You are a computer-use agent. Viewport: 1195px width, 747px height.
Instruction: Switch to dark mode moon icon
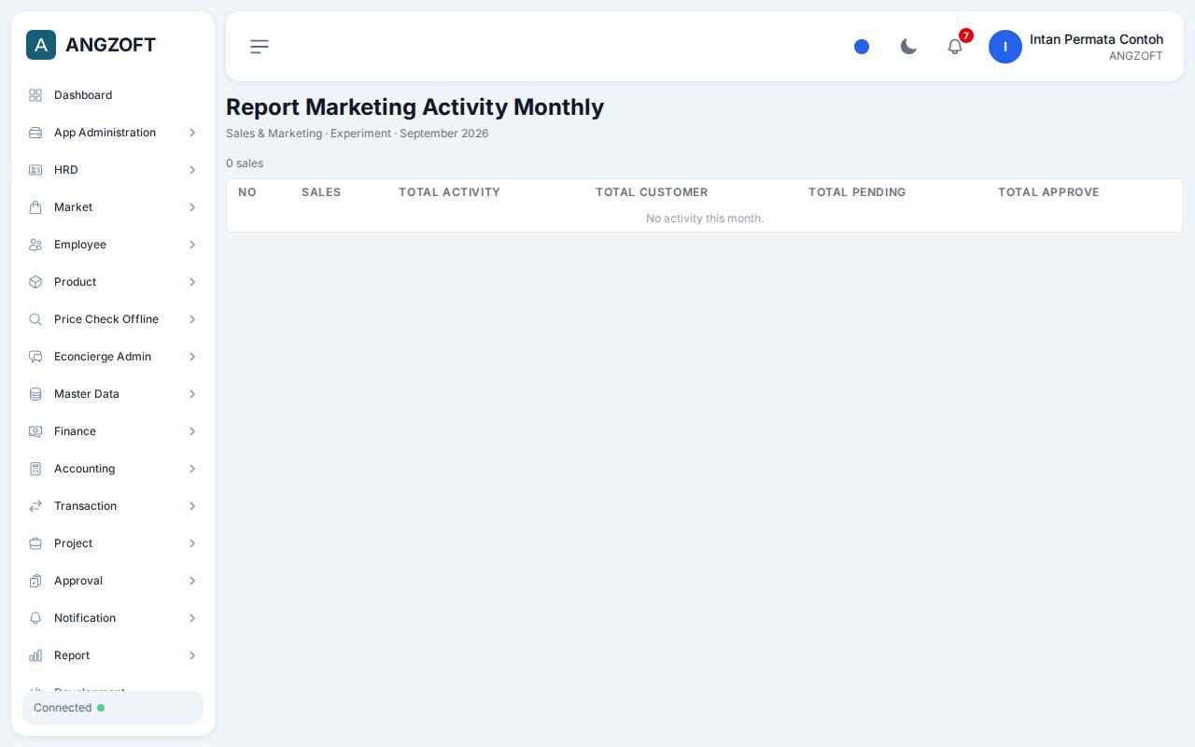pyautogui.click(x=908, y=47)
